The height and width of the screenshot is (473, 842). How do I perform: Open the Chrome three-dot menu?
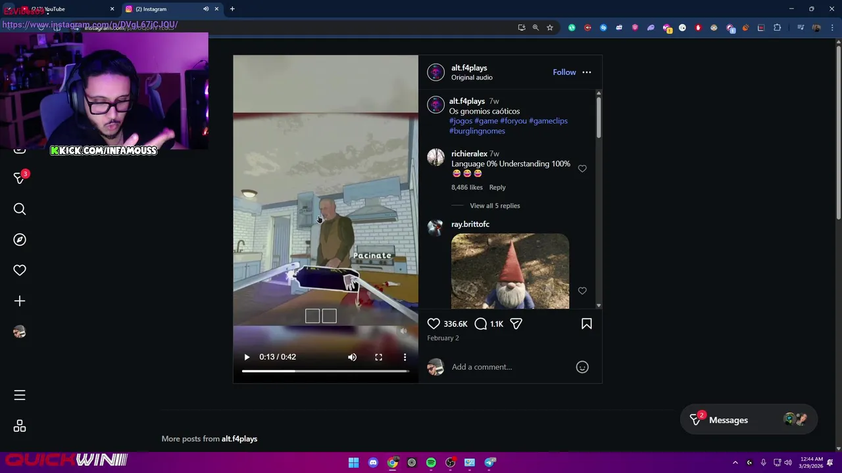[x=832, y=28]
